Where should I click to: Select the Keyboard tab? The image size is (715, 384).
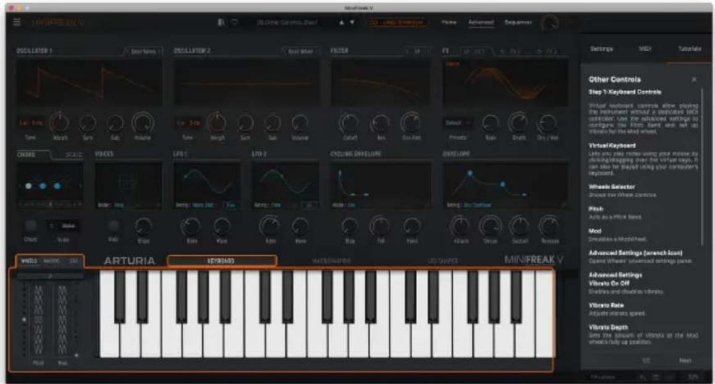pos(221,261)
